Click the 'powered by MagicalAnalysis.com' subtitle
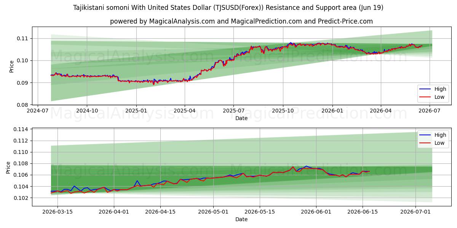 point(241,21)
